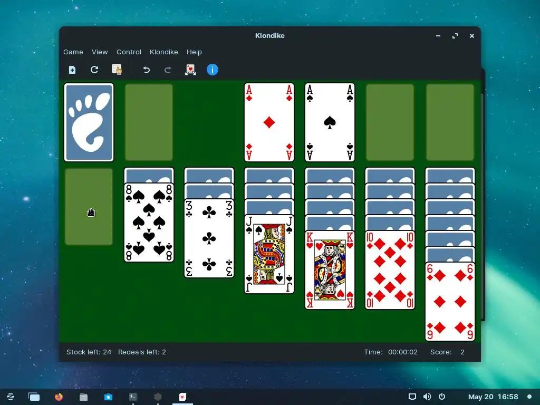Click the Time 00:00:02 status readout

coord(391,352)
